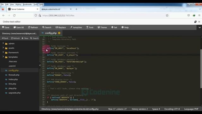Screen dimensions: 202x114
Task: Open the File menu
Action: click(x=2, y=4)
